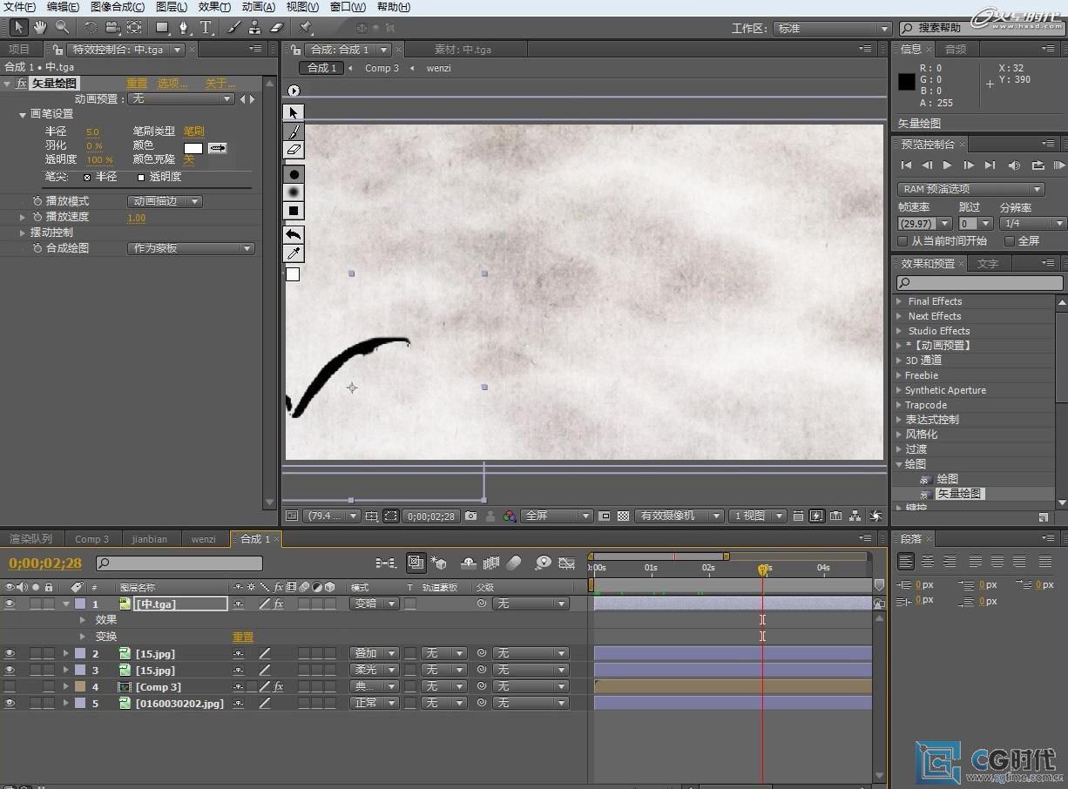Select the Clone Stamp tool
1068x789 pixels.
coord(256,28)
